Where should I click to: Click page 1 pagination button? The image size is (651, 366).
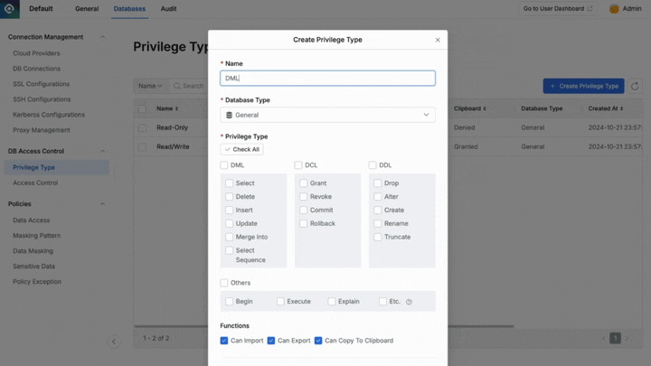[x=615, y=338]
